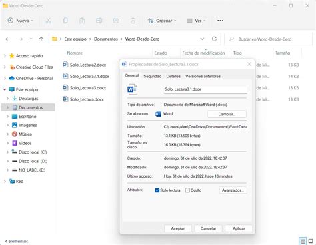Screen dimensions: 316x245
Task: Expand the Documentos tree node
Action: point(7,107)
